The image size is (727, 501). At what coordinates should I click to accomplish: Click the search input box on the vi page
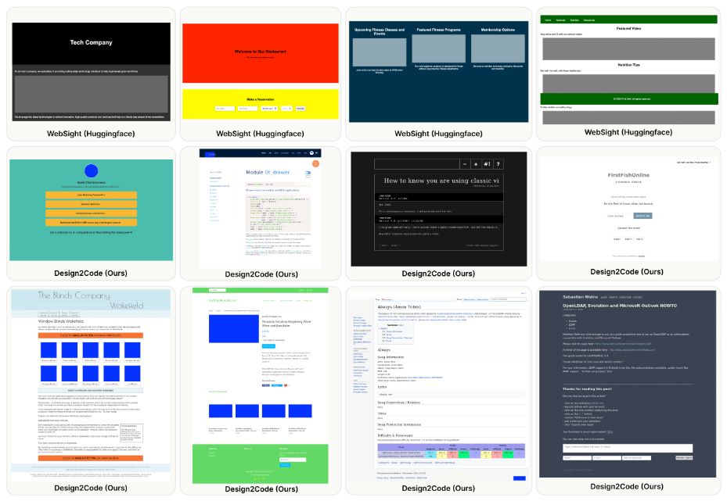pos(415,164)
